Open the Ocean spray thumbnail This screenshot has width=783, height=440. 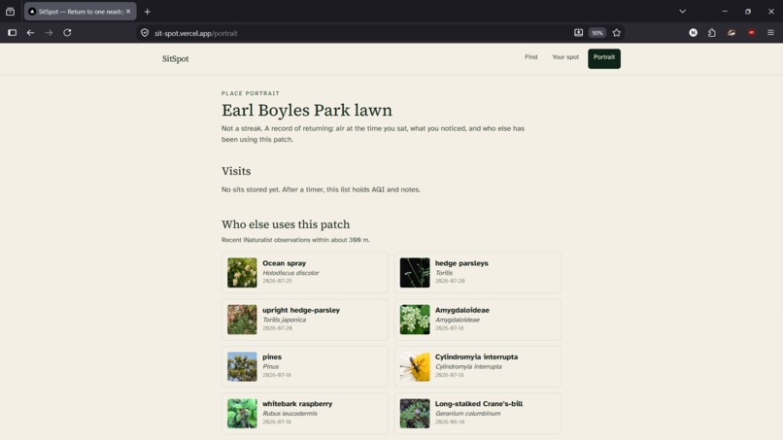[x=242, y=273]
